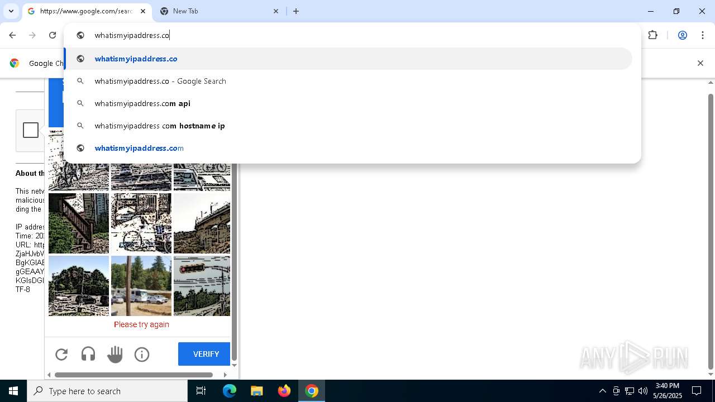Launch Microsoft Edge from taskbar
Viewport: 715px width, 402px height.
(x=230, y=391)
